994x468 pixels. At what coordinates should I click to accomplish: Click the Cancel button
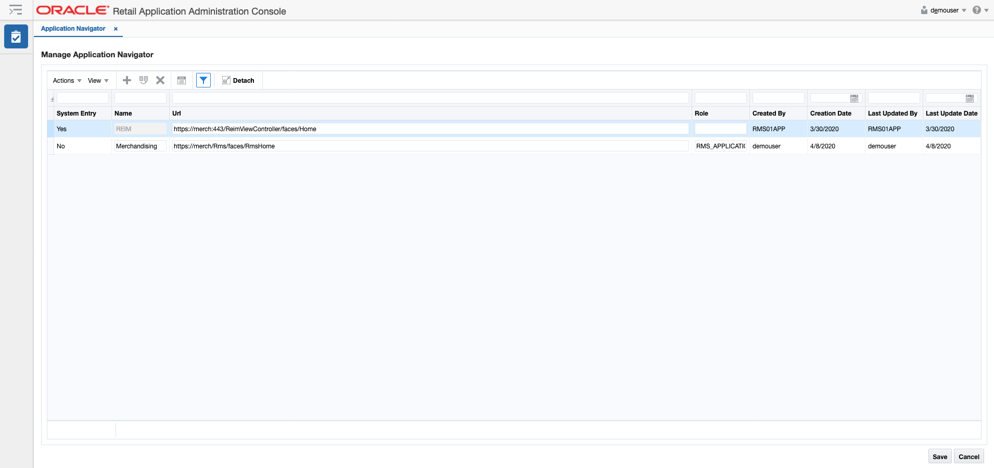pyautogui.click(x=969, y=457)
